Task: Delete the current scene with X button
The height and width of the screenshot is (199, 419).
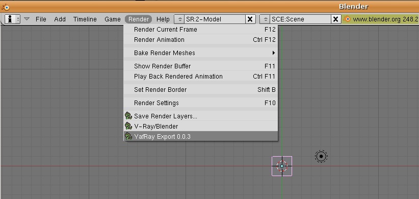Action: [x=335, y=19]
